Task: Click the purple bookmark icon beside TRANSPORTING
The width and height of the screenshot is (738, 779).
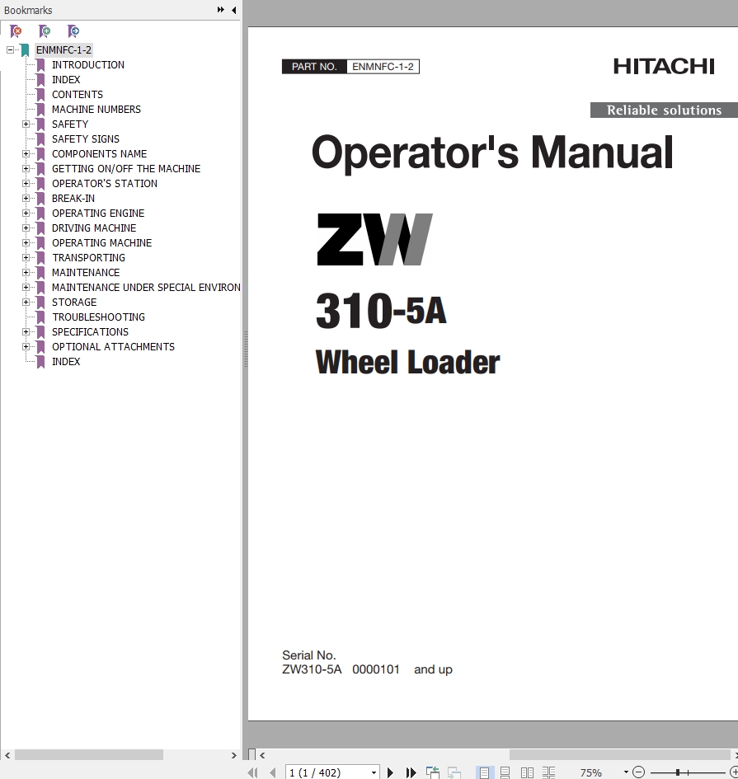Action: [x=40, y=258]
